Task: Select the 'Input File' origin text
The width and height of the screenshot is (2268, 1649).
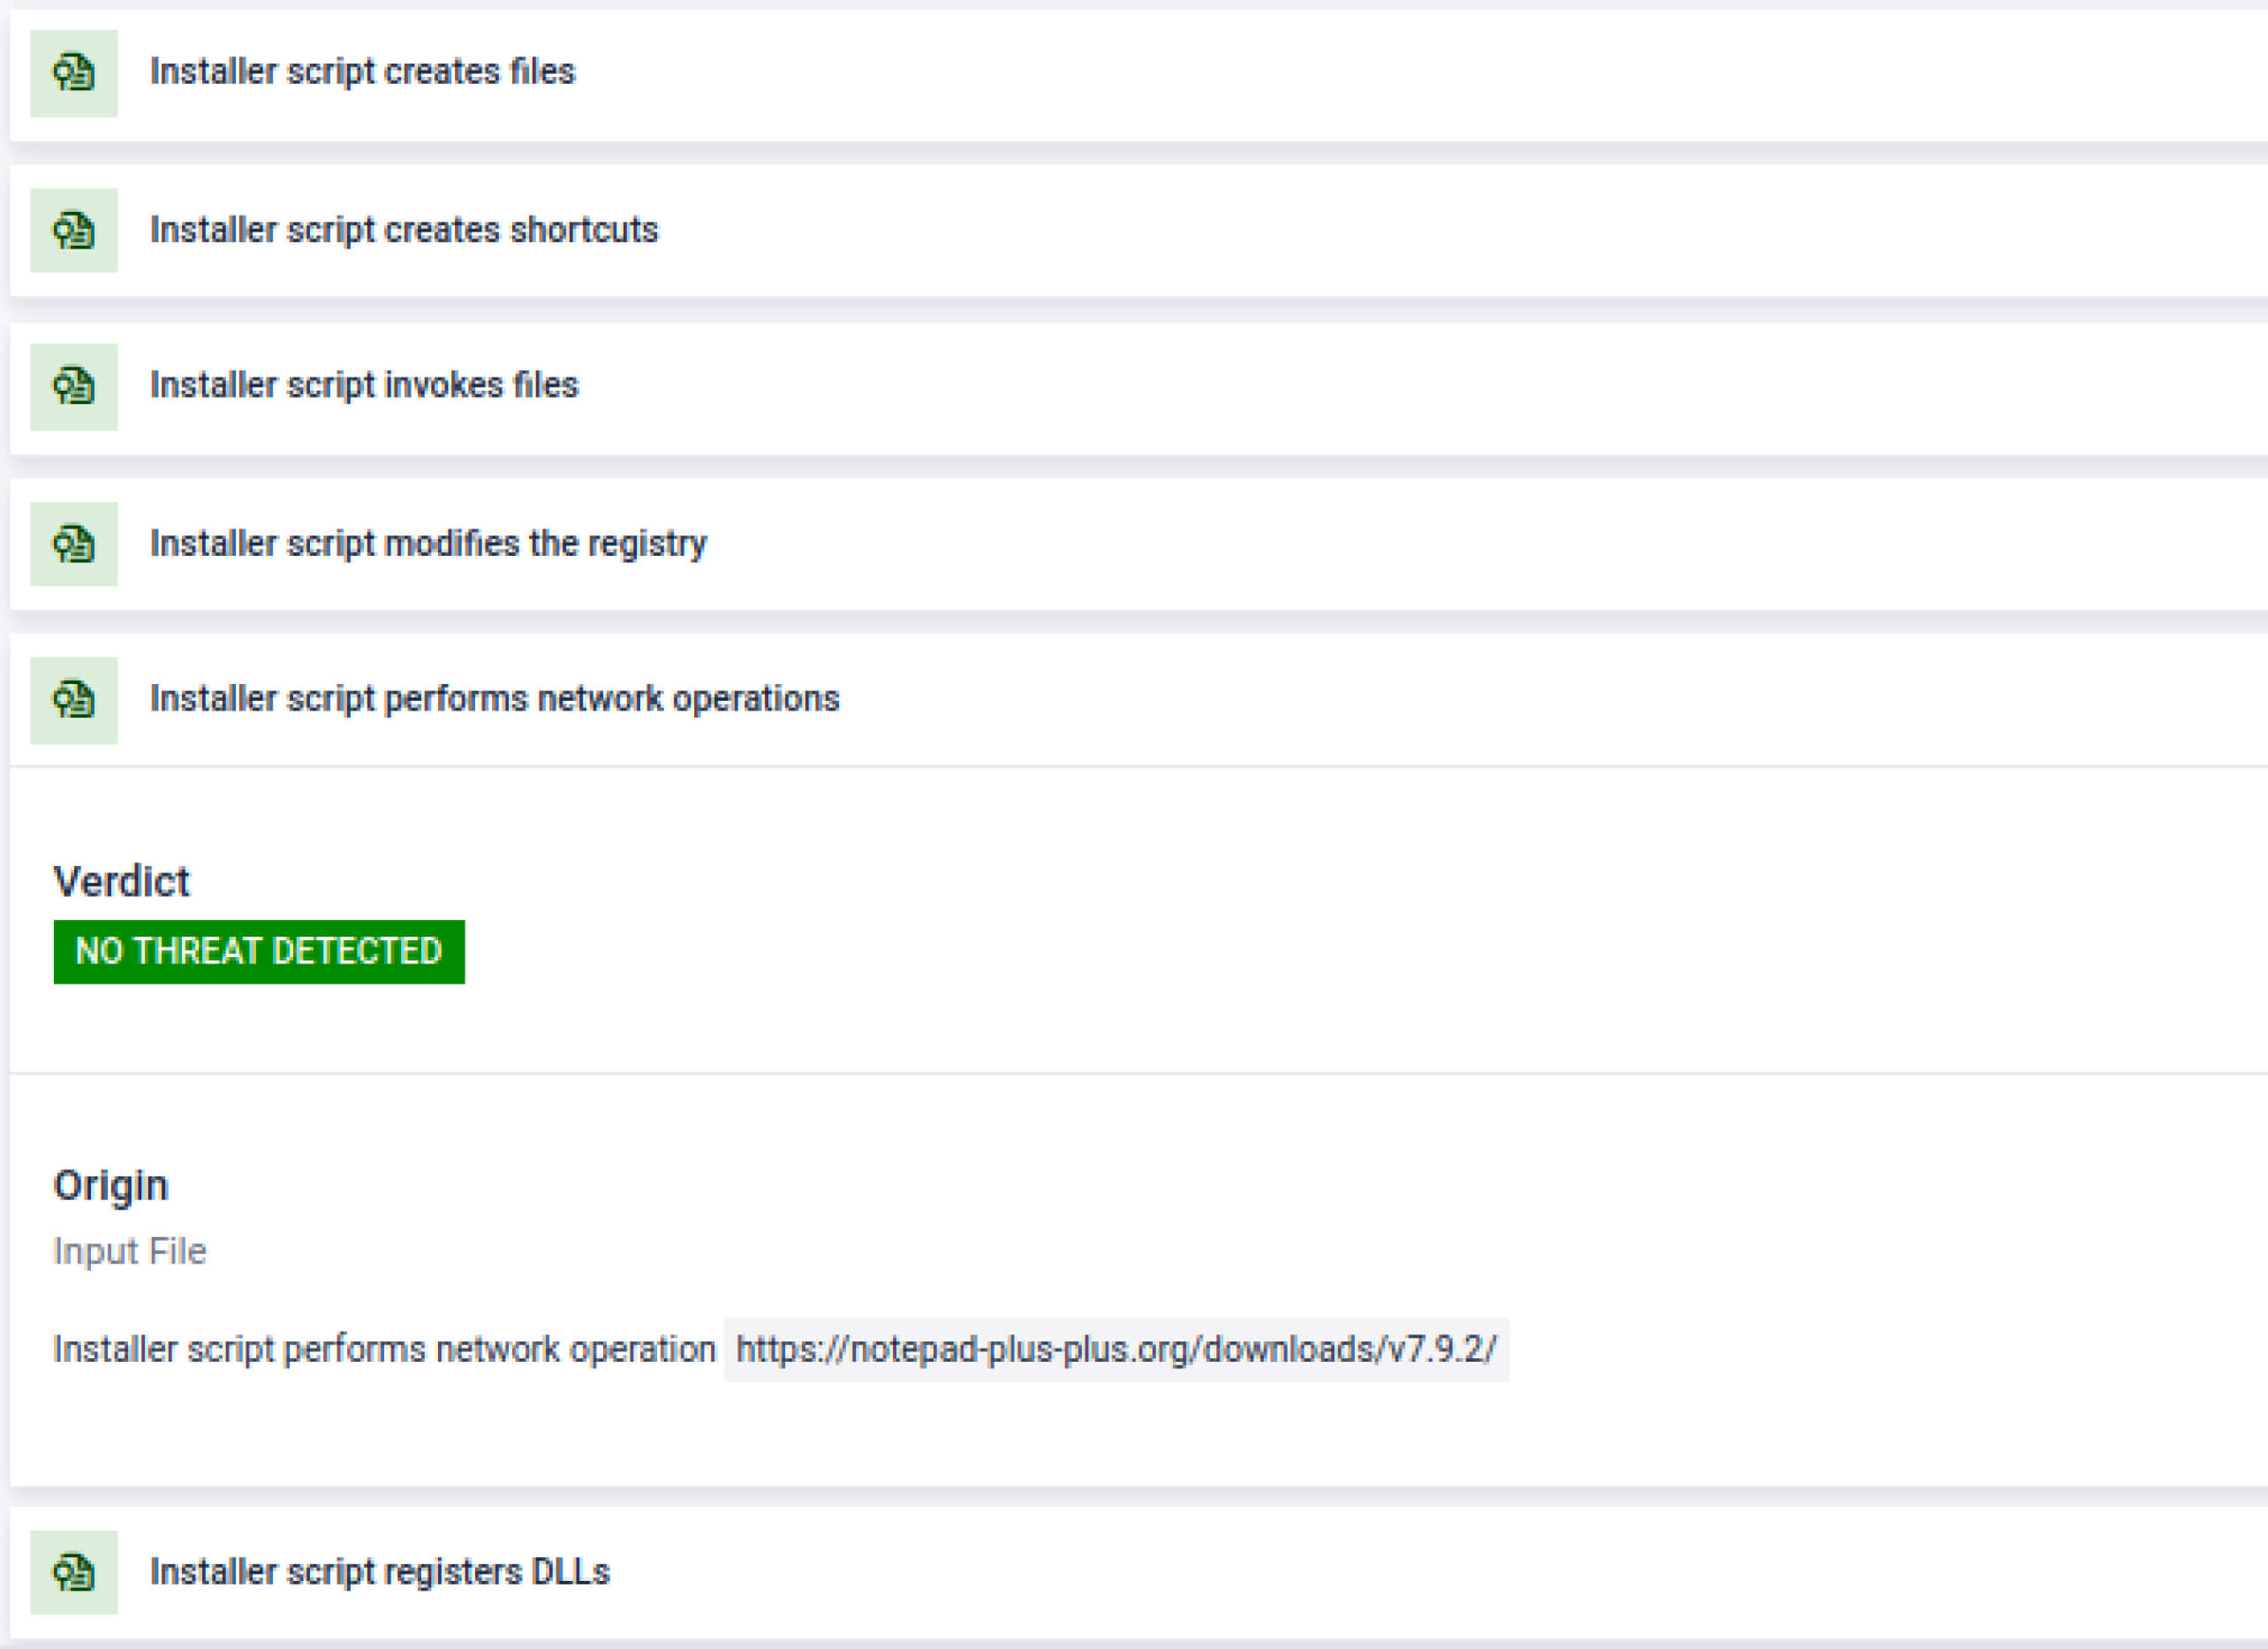Action: 129,1251
